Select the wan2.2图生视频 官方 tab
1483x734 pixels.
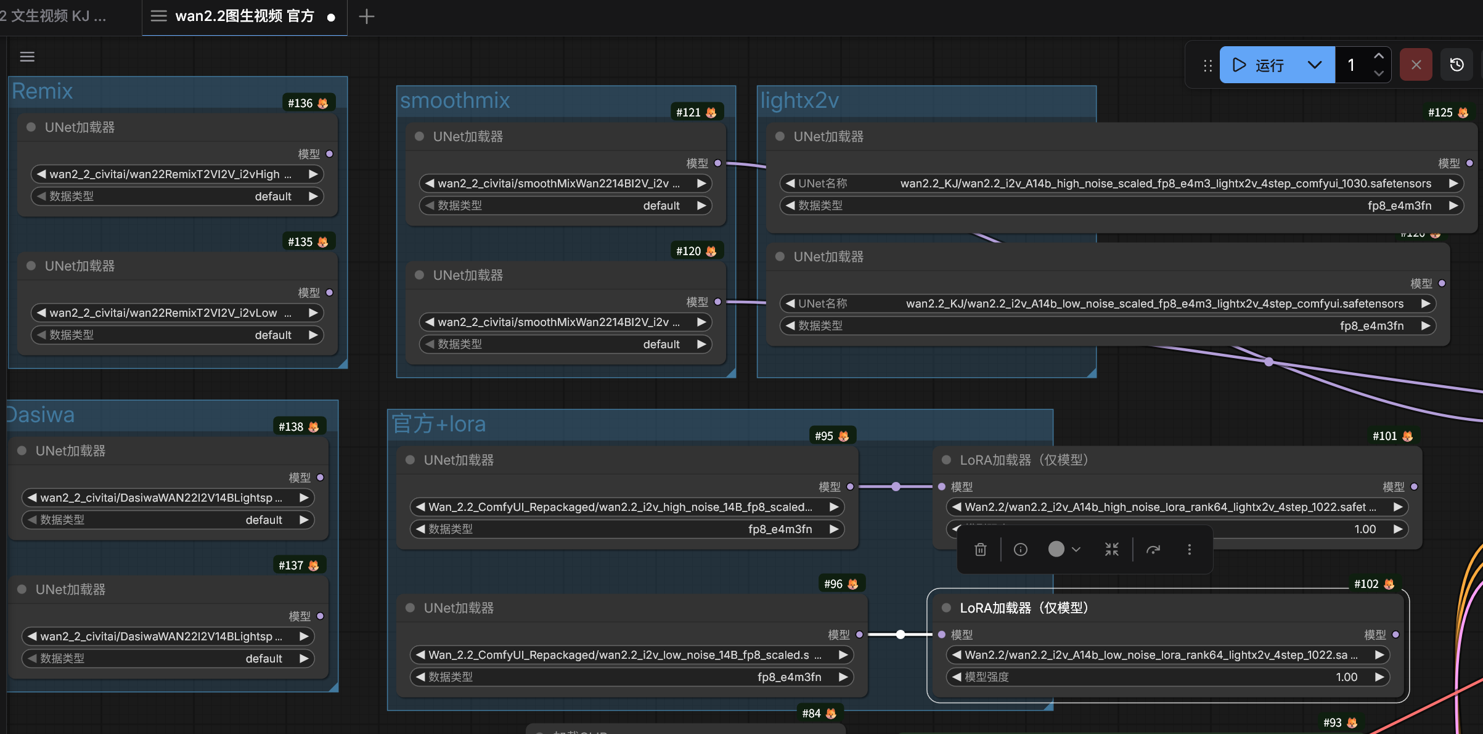pos(245,16)
